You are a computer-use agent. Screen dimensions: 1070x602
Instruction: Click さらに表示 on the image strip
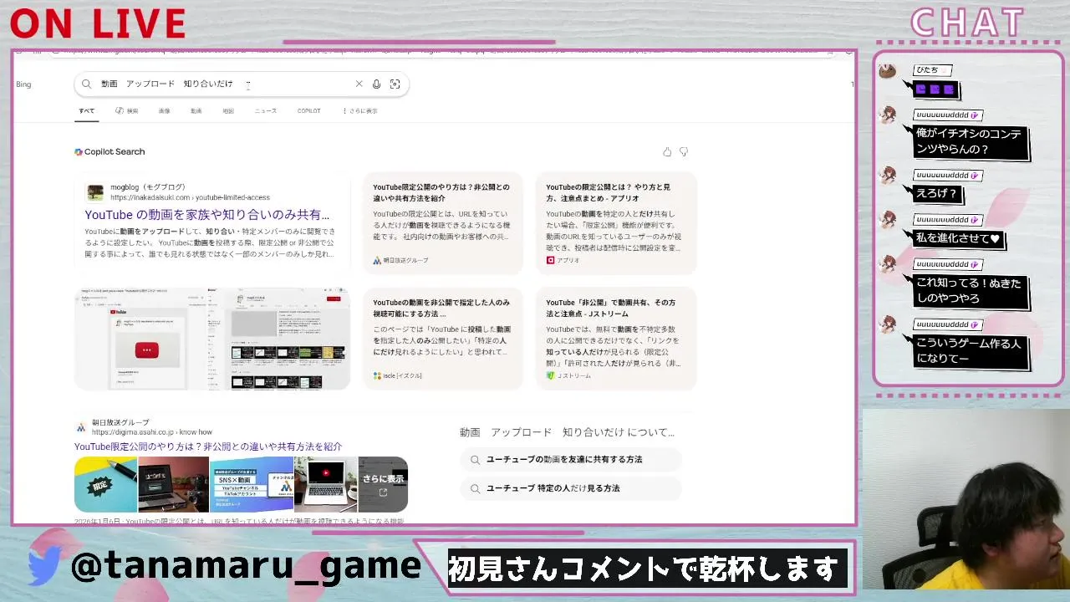(x=383, y=484)
